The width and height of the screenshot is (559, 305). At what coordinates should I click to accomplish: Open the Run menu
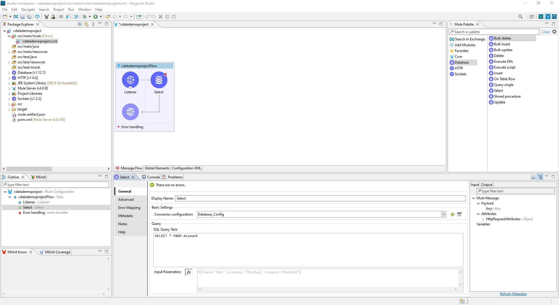point(71,10)
